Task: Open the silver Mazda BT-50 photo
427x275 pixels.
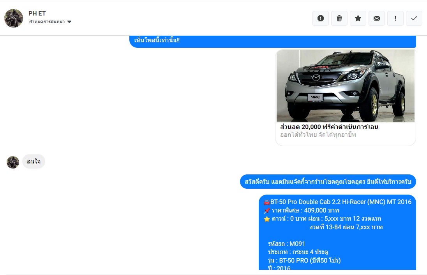Action: [345, 86]
